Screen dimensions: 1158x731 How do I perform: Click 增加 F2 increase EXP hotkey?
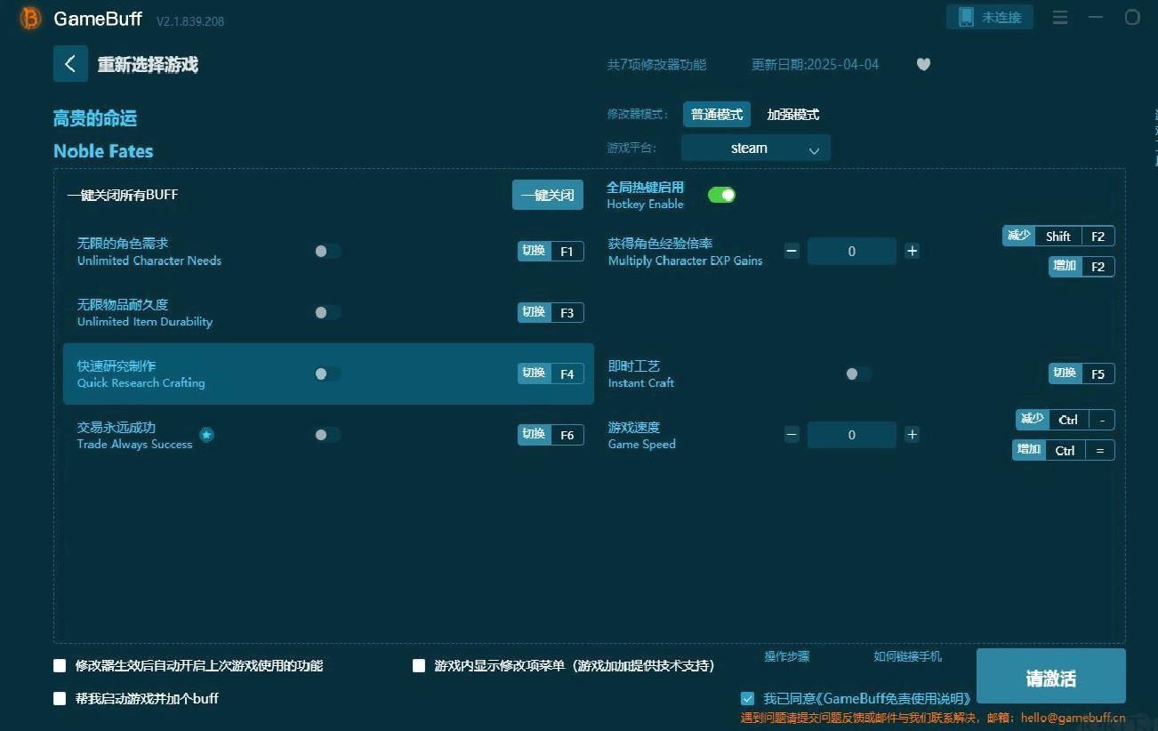click(x=1082, y=266)
